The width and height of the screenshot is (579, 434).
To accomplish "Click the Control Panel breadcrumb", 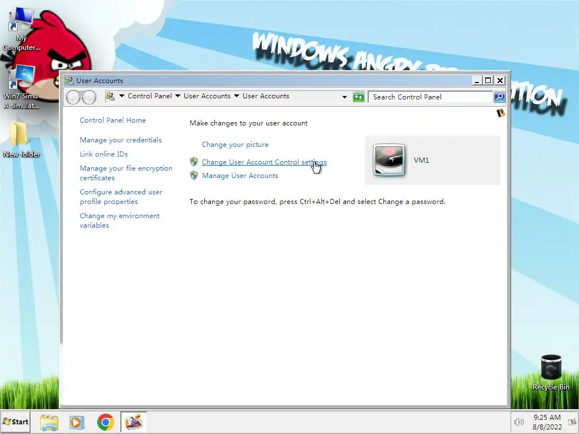I will click(x=149, y=96).
